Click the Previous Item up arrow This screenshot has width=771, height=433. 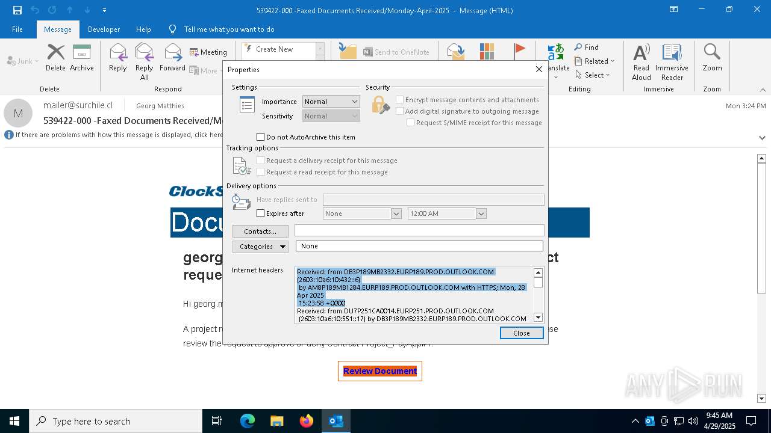[70, 10]
